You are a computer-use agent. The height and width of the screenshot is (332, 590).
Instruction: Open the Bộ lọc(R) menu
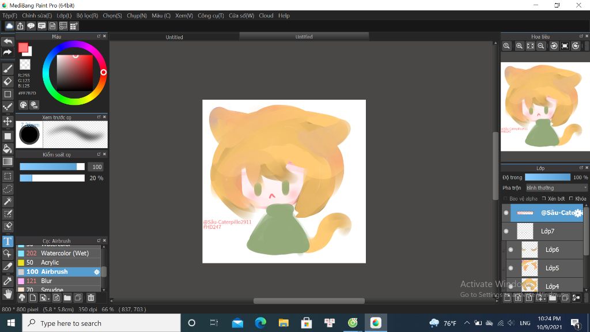88,16
